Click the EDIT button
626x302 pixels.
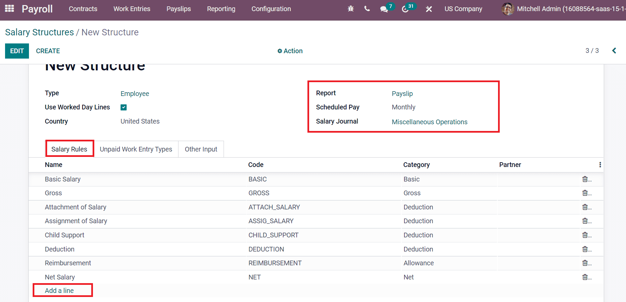pos(17,51)
